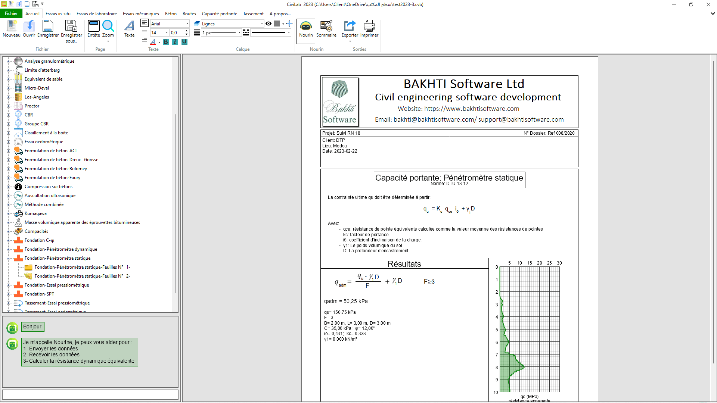
Task: Select the CBR tree item
Action: pyautogui.click(x=29, y=115)
